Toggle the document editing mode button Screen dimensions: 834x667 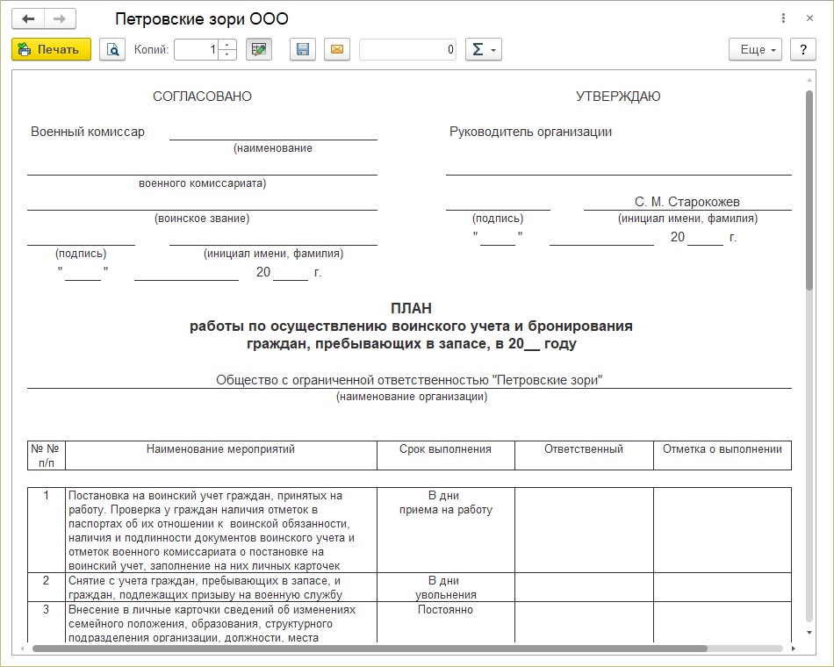pos(259,49)
